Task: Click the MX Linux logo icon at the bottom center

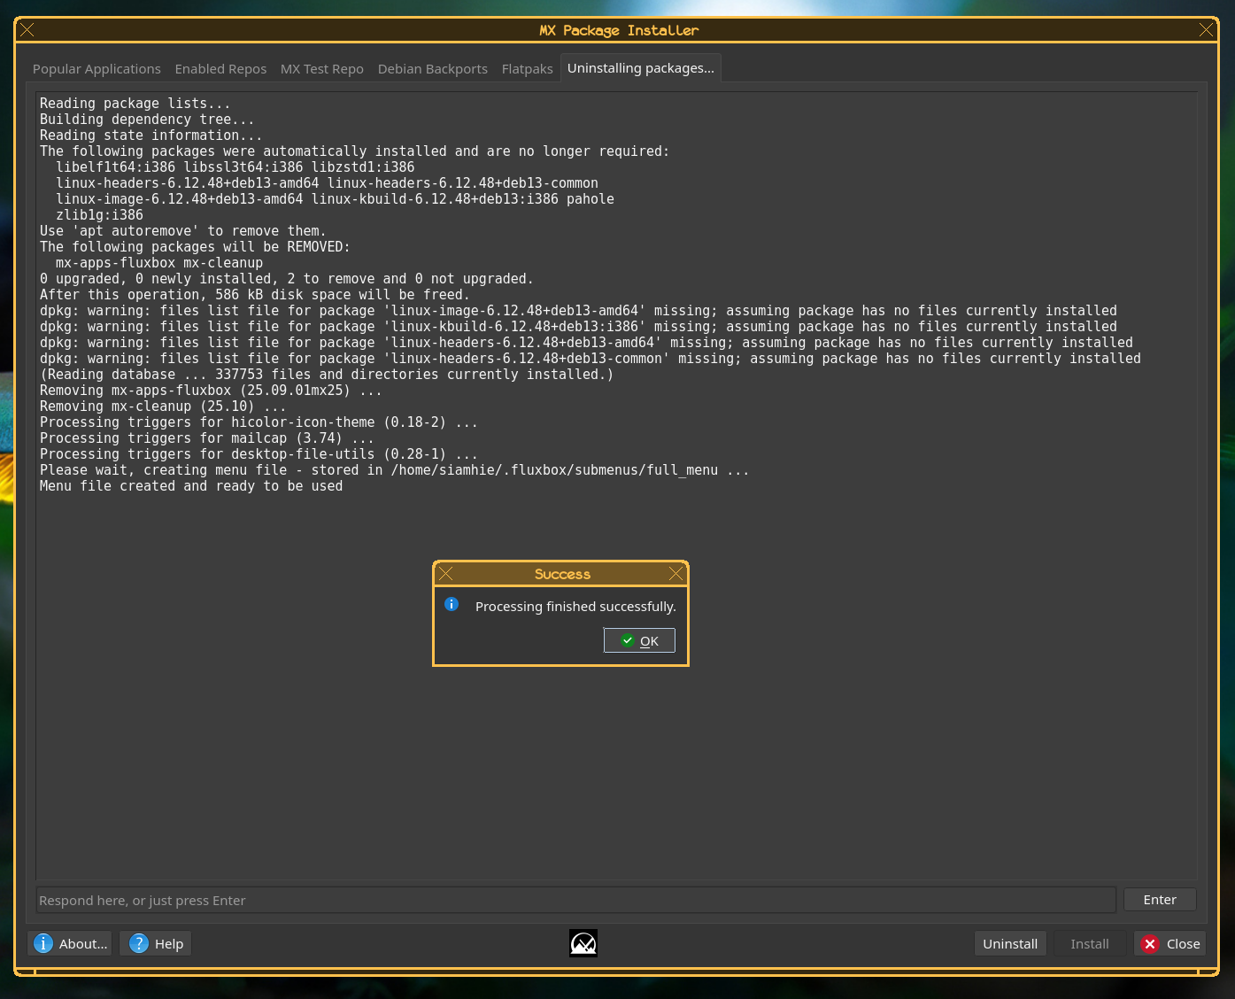Action: [x=583, y=943]
